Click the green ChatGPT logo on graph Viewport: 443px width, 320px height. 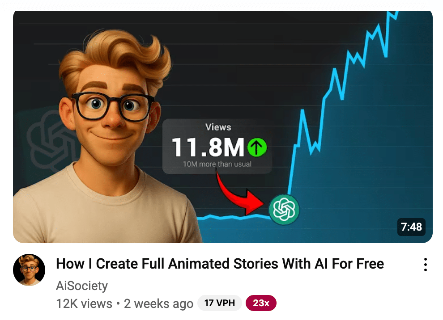(x=284, y=210)
